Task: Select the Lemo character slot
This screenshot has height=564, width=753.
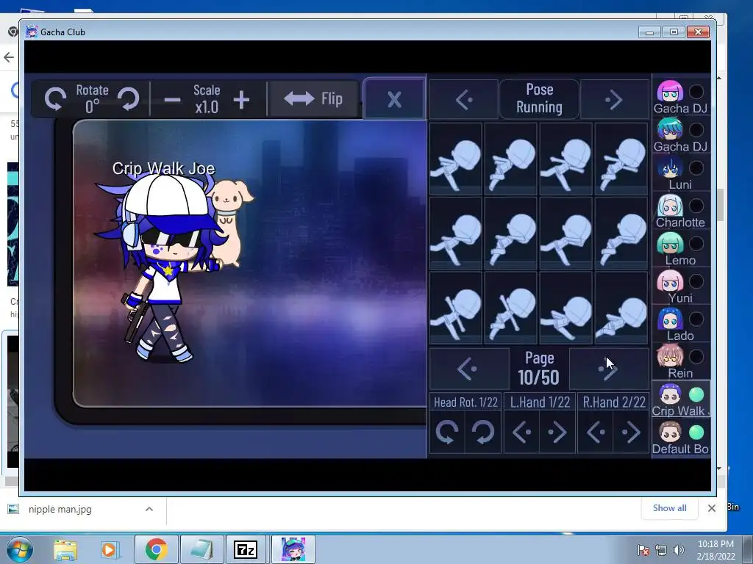Action: (671, 243)
